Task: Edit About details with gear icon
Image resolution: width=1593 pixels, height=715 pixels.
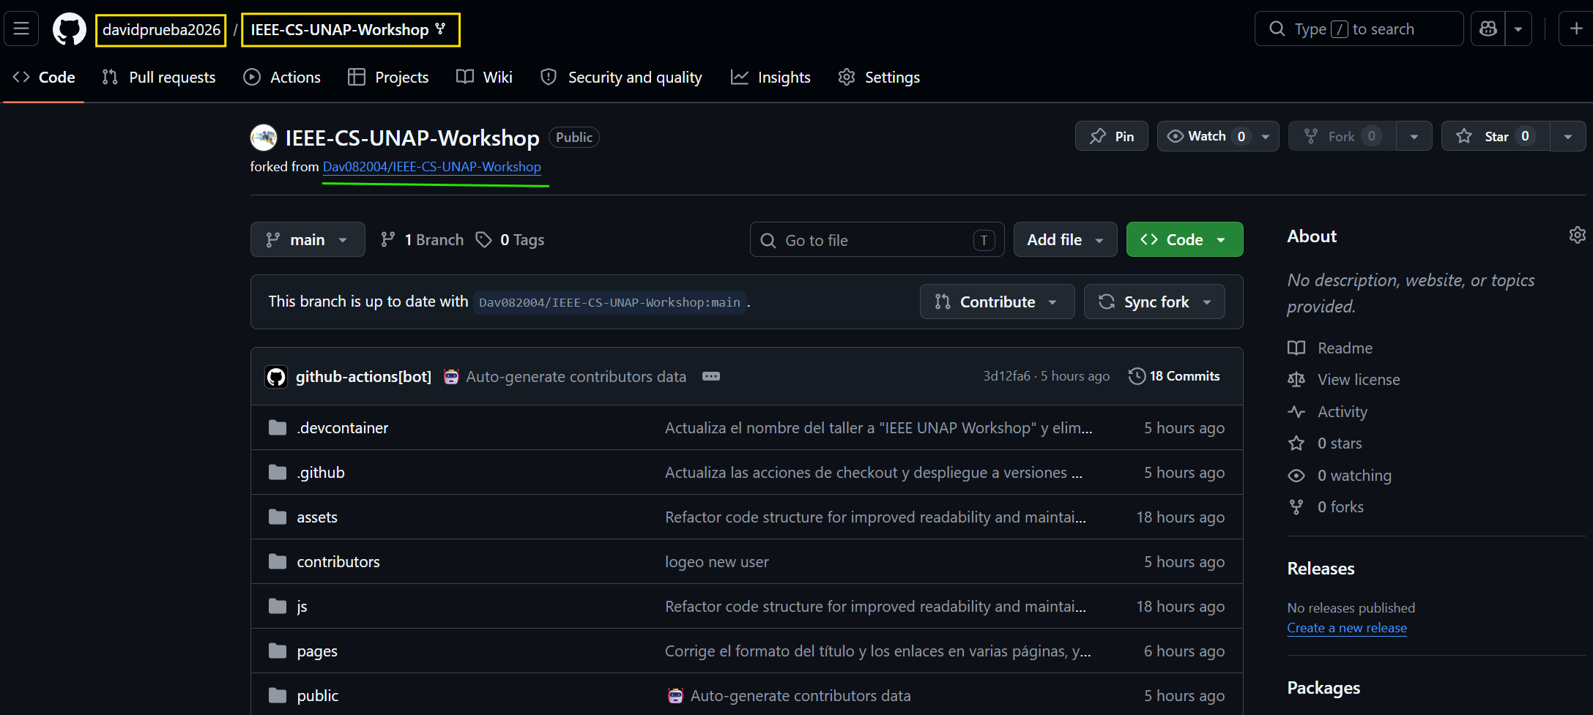Action: (1577, 235)
